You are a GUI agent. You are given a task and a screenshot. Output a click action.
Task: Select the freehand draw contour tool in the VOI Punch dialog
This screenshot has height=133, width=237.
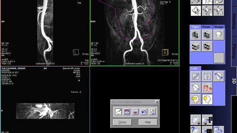[x=118, y=112]
